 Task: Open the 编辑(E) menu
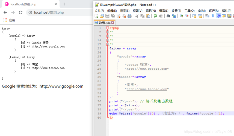pos(112,11)
